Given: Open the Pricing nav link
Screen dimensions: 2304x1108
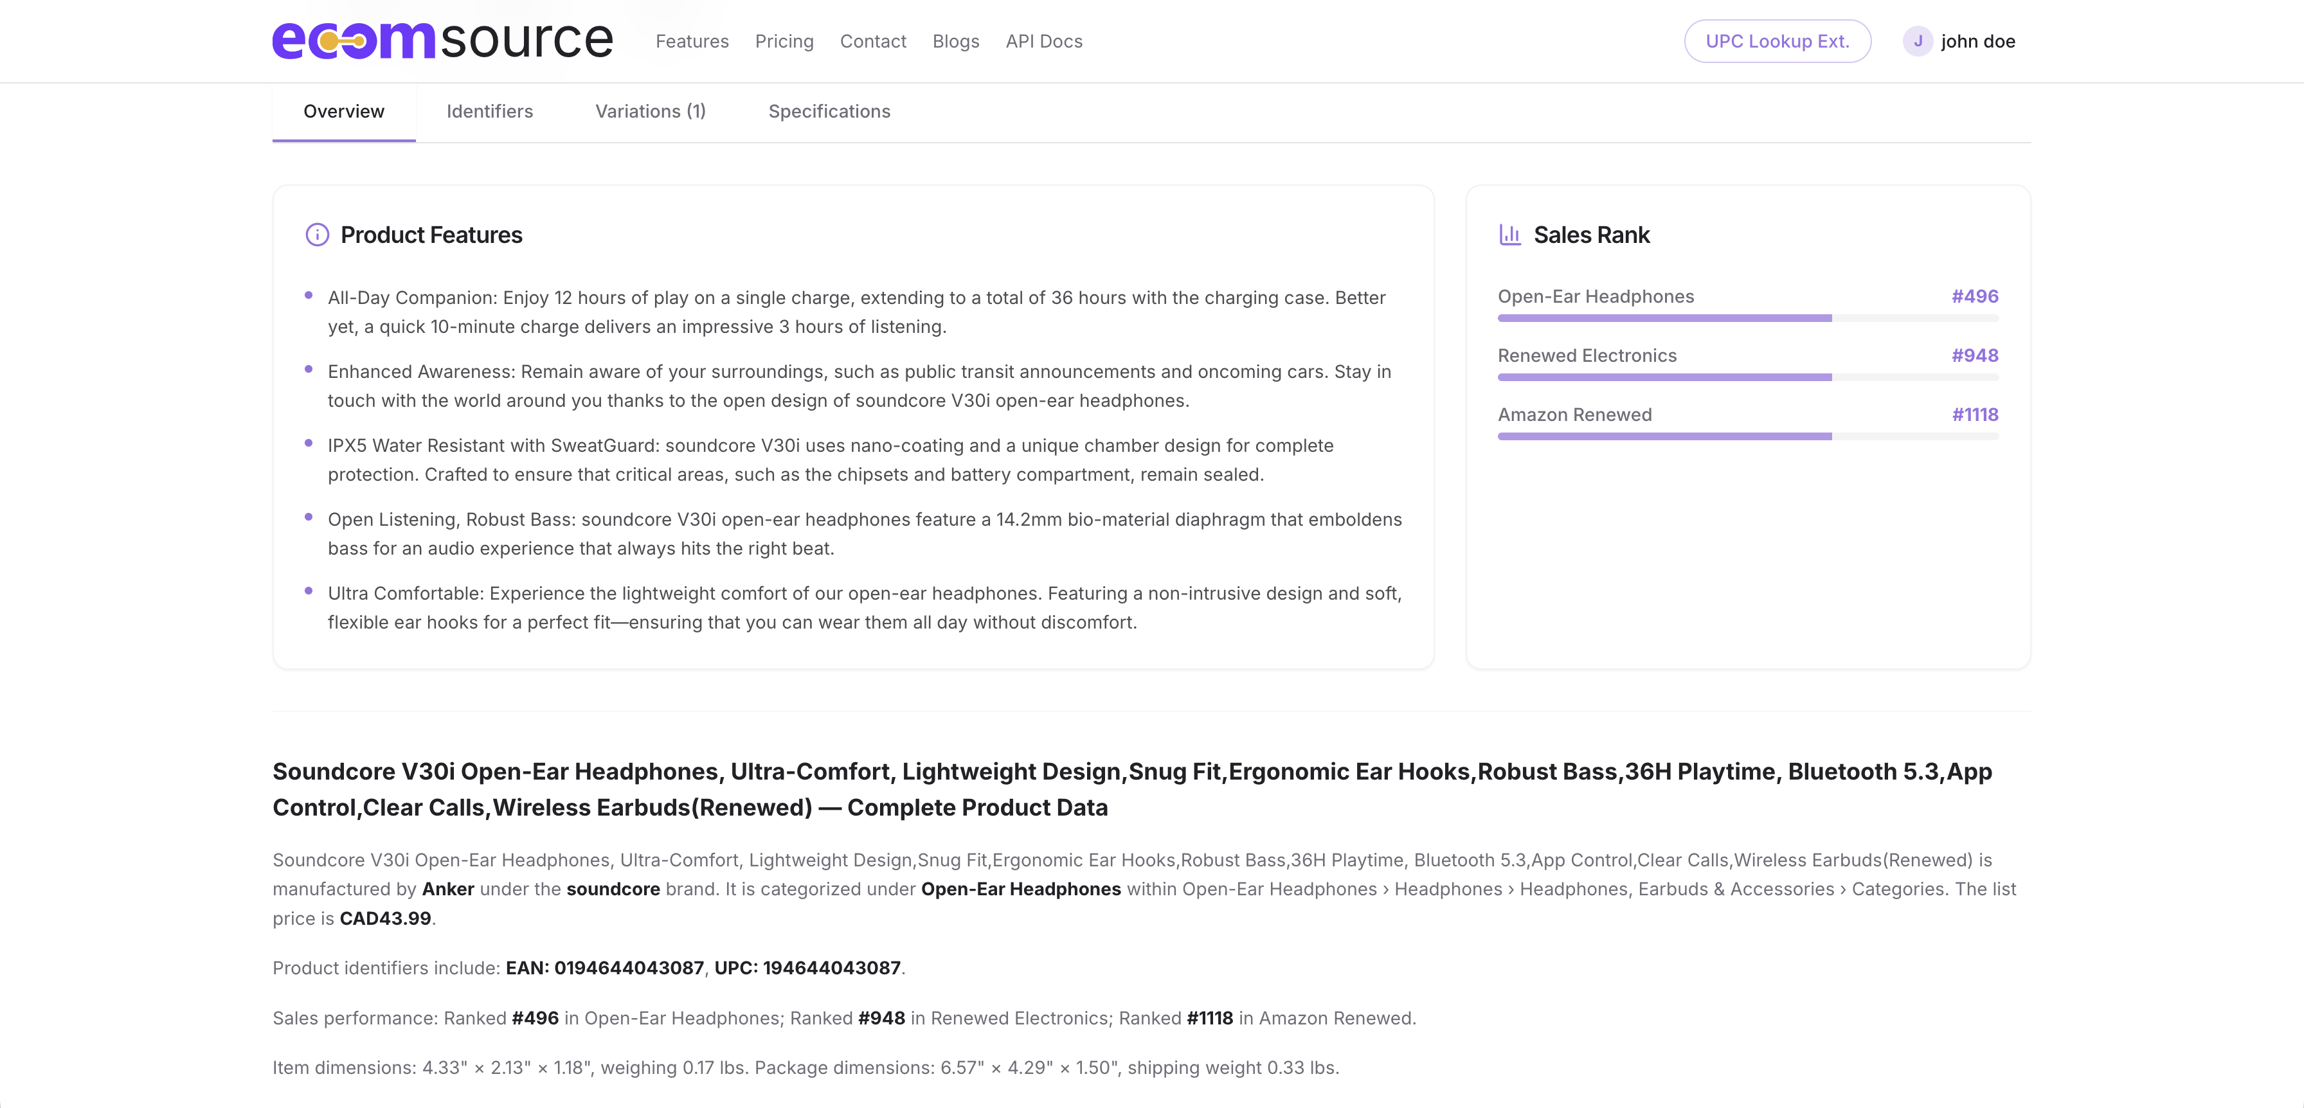Looking at the screenshot, I should tap(784, 41).
